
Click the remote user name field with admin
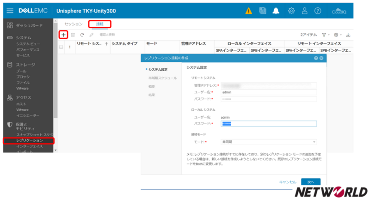point(269,92)
